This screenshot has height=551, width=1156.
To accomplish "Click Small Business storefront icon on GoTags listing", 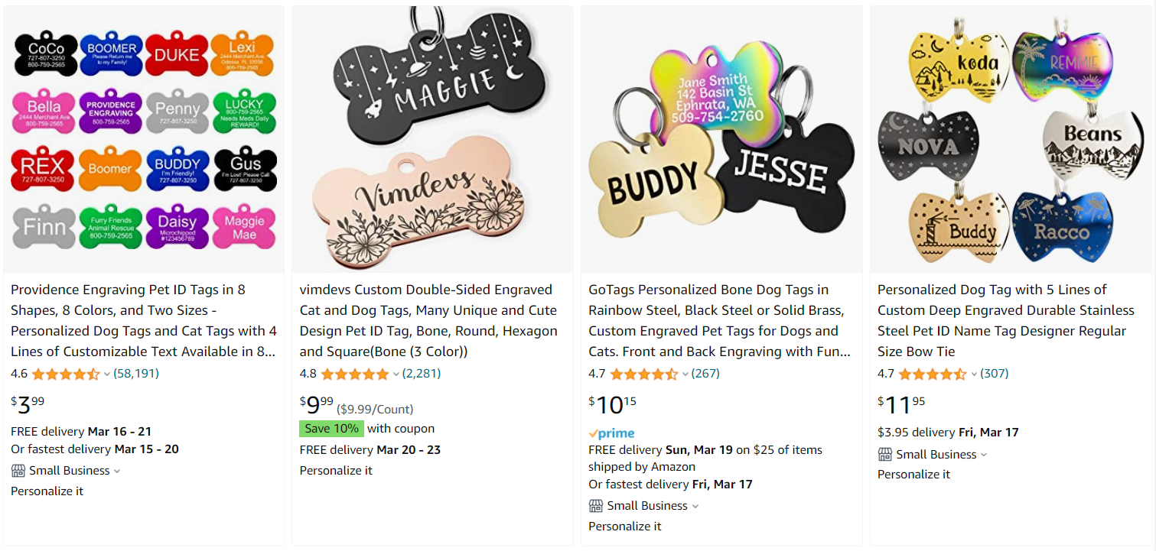I will coord(596,506).
